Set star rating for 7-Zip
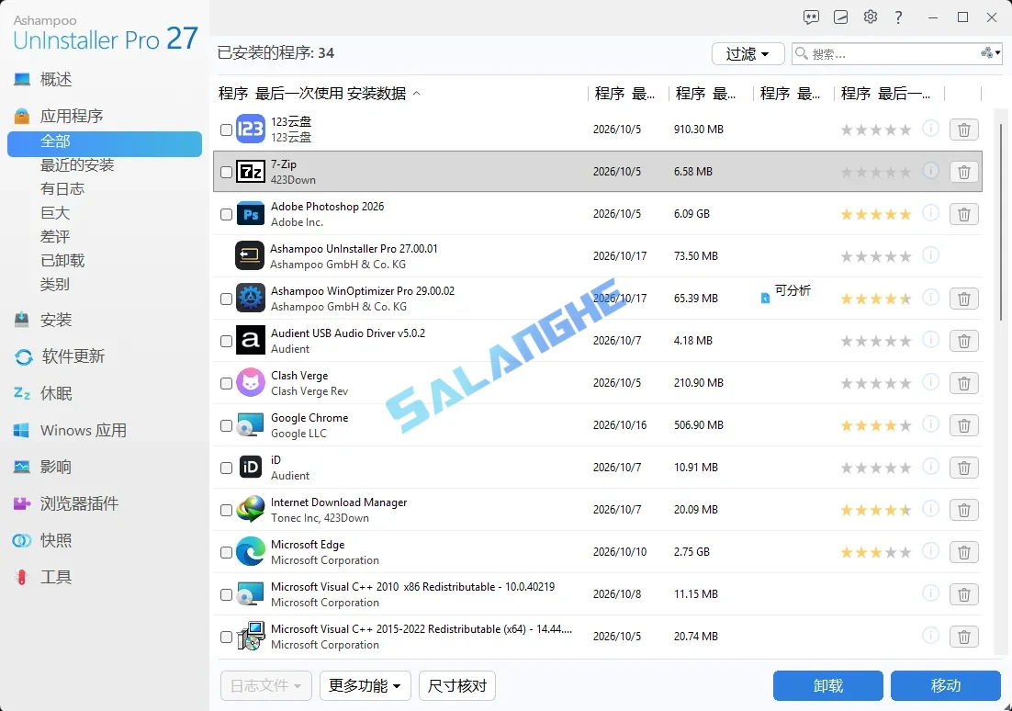Viewport: 1012px width, 711px height. pyautogui.click(x=876, y=173)
